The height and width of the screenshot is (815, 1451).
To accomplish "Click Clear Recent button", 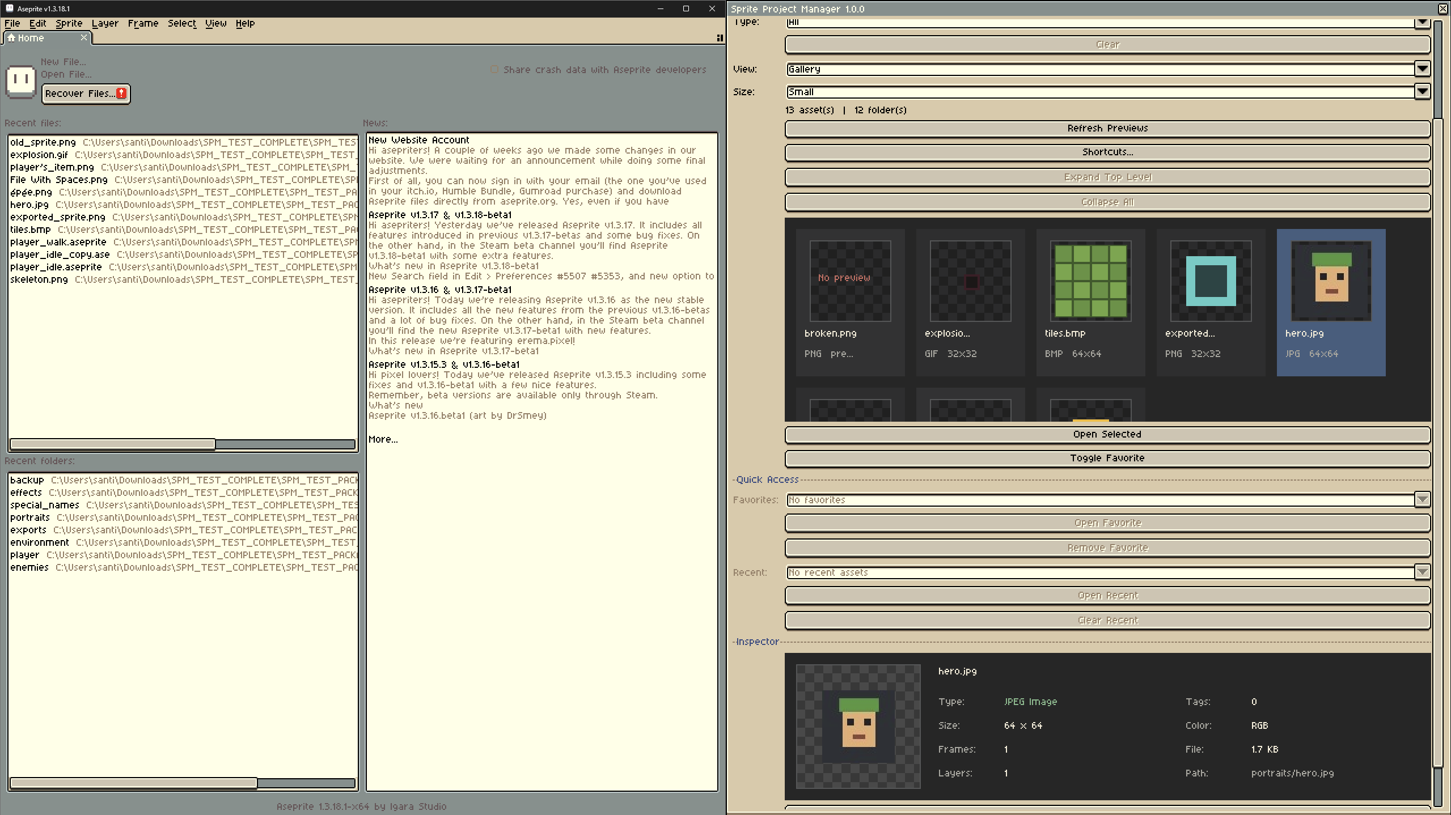I will [1108, 620].
